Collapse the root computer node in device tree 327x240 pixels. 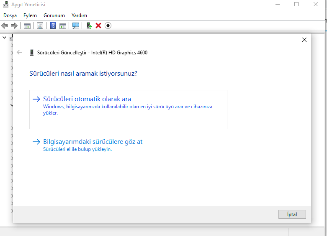(x=4, y=38)
